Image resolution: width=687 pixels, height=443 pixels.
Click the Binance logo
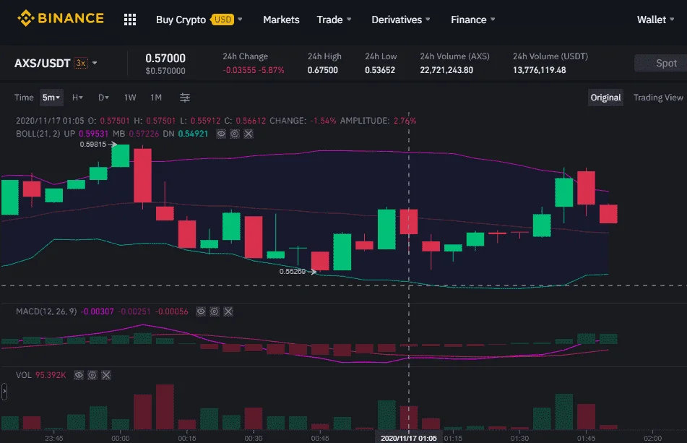click(x=61, y=18)
